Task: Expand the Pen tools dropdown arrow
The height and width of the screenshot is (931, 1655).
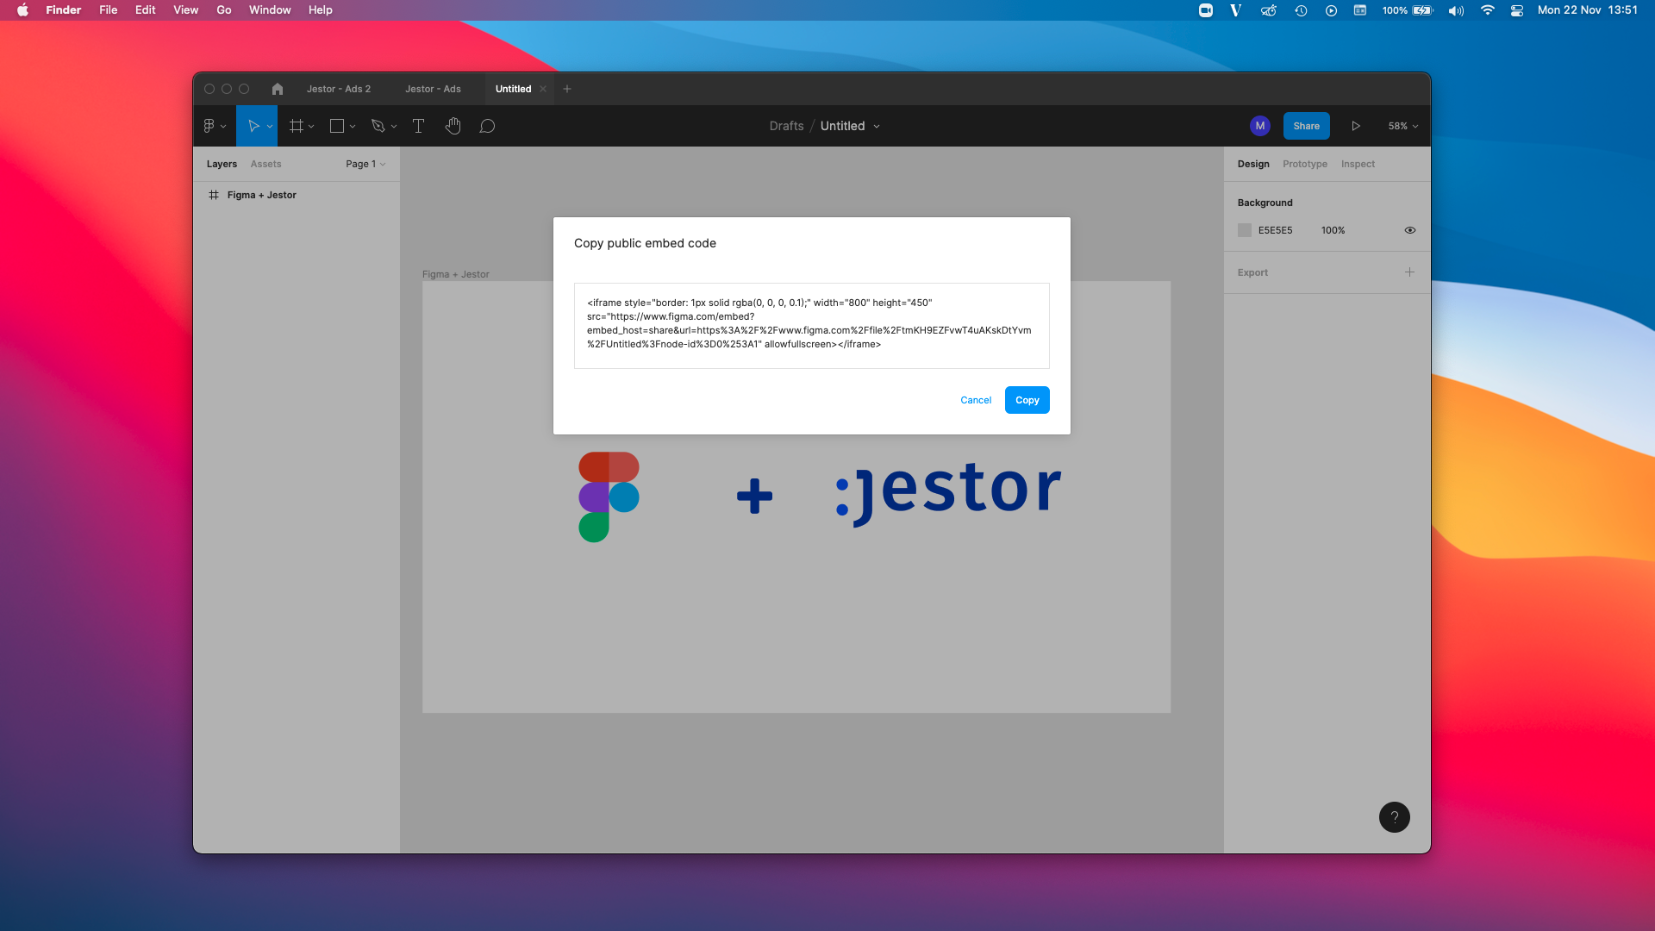Action: click(394, 127)
